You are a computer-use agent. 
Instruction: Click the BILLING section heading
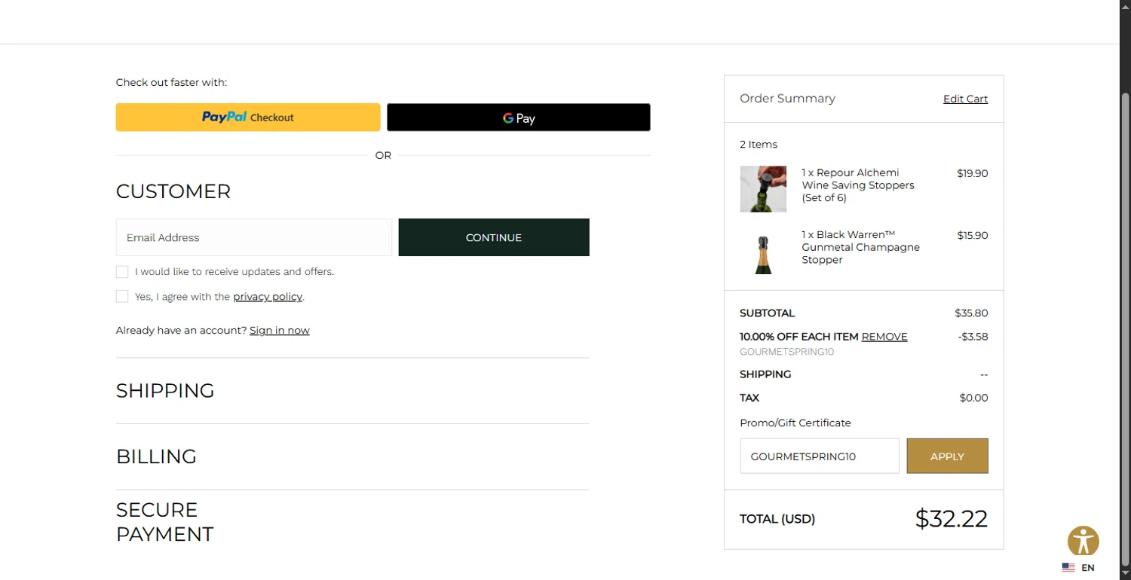tap(156, 456)
